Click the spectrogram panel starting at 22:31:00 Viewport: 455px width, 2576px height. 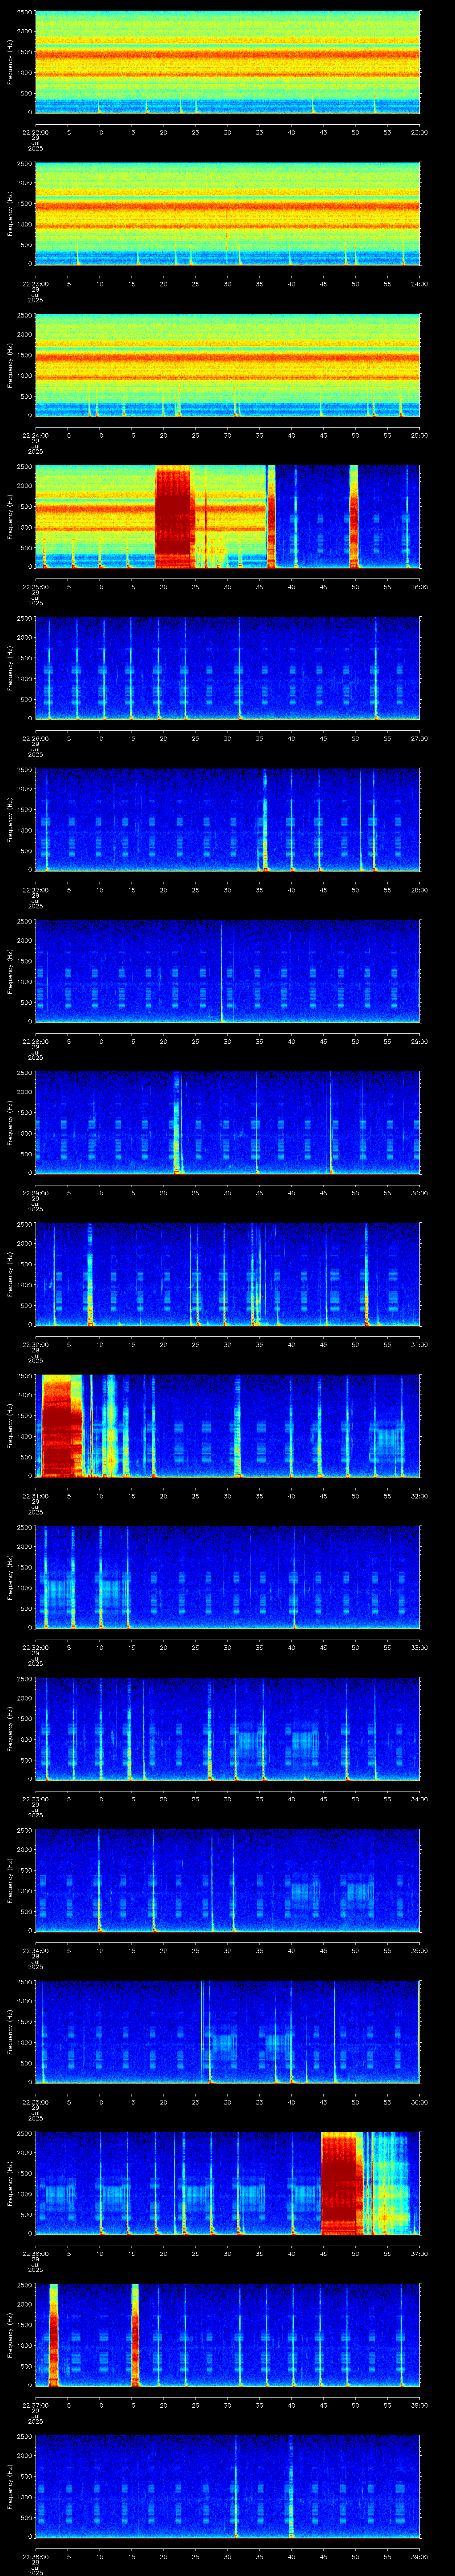coord(227,1426)
